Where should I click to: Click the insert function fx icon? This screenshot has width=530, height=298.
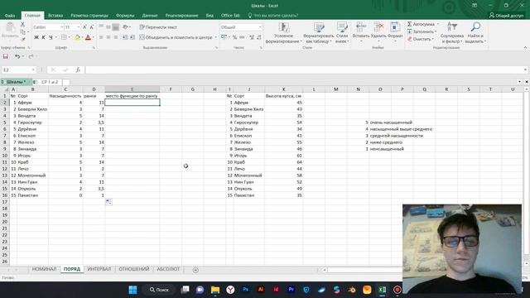78,70
